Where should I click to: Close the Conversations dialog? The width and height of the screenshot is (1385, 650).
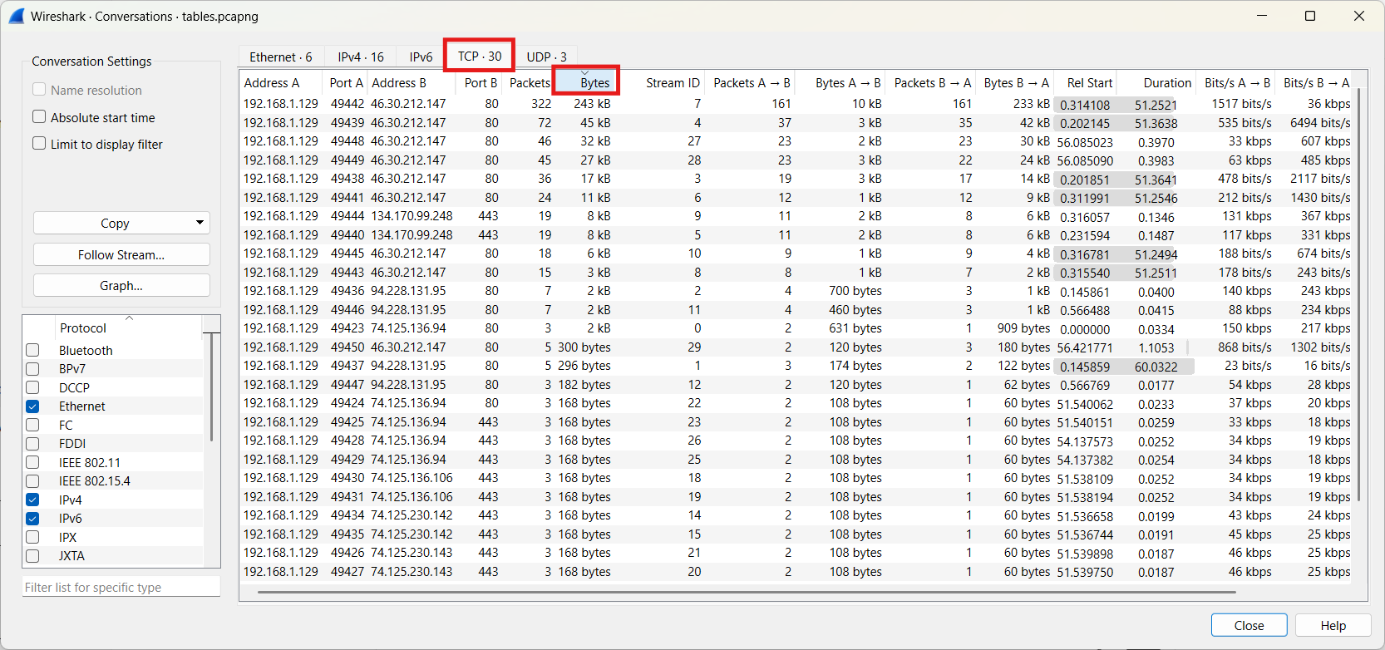pos(1249,625)
